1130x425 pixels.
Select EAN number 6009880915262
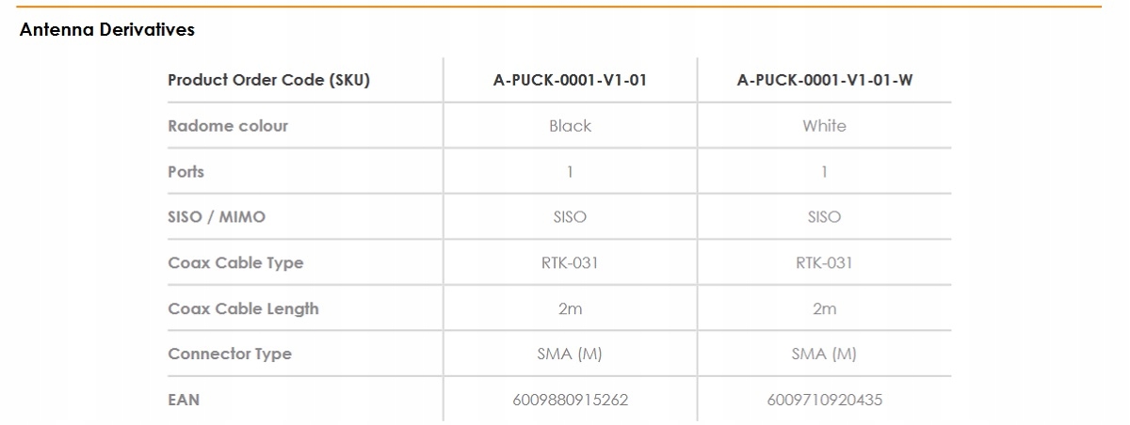(570, 400)
